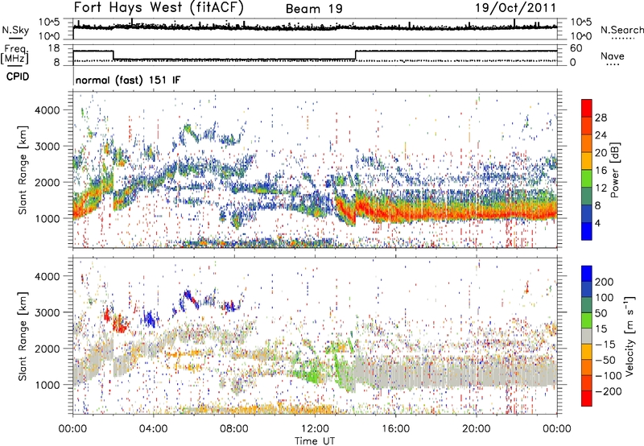
Task: Click the frequency step-up line near 14:00 UT
Action: click(356, 56)
